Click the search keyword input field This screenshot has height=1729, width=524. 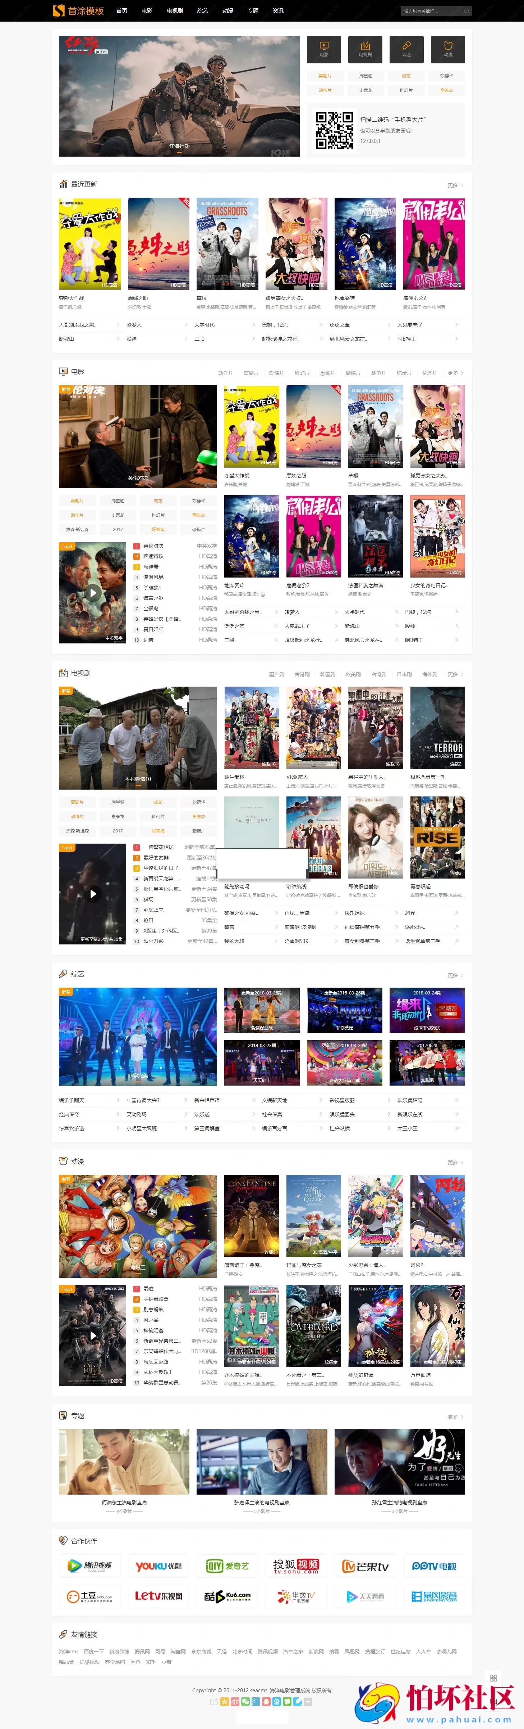[431, 11]
